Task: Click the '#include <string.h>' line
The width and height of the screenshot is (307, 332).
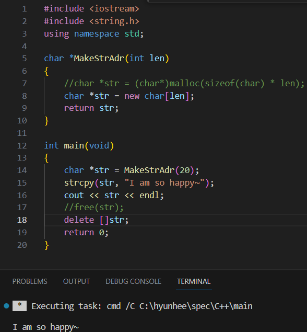Action: (91, 21)
